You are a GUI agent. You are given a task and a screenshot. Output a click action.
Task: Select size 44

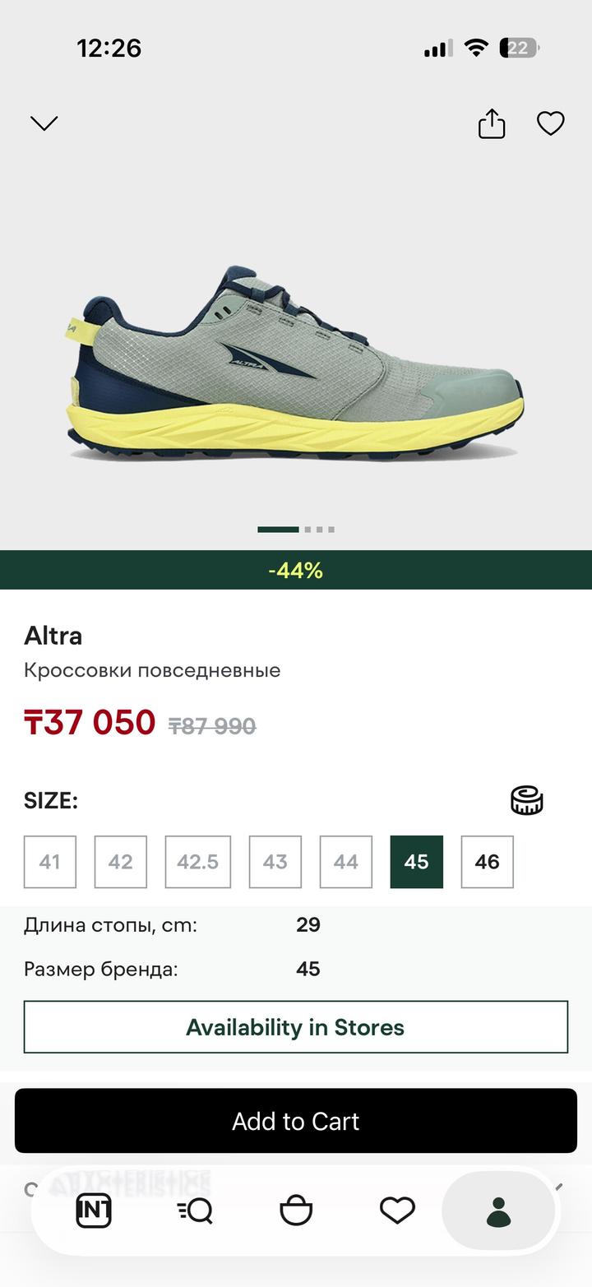346,862
